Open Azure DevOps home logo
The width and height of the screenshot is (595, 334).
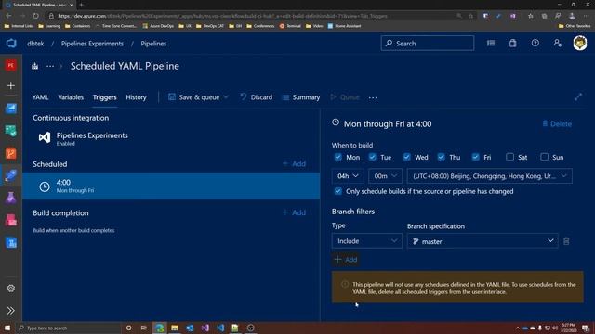coord(11,44)
